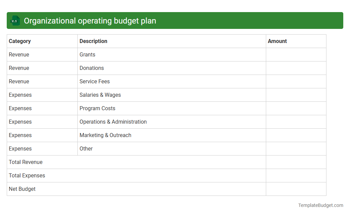The width and height of the screenshot is (350, 215).
Task: Select the Marketing & Outreach cell
Action: tap(105, 135)
